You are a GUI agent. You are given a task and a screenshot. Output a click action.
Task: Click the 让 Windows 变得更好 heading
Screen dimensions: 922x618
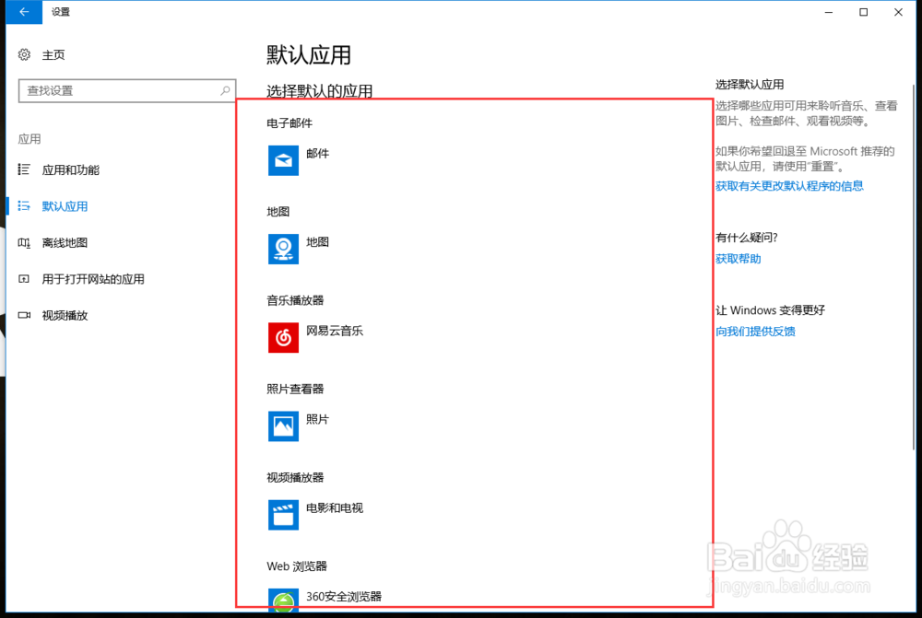(770, 310)
